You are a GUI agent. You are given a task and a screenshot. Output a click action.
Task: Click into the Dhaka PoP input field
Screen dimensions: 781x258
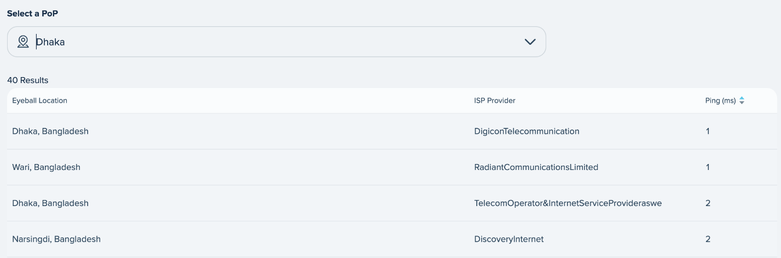(276, 42)
